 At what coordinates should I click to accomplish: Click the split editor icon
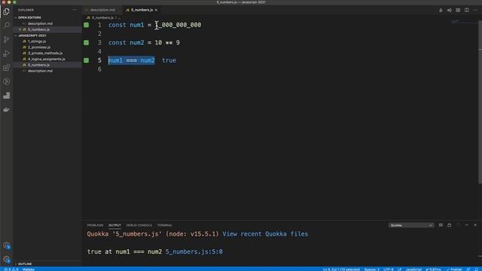(x=467, y=10)
